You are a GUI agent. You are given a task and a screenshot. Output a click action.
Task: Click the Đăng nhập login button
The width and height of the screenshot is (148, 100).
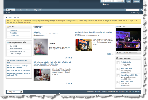pyautogui.click(x=121, y=1)
